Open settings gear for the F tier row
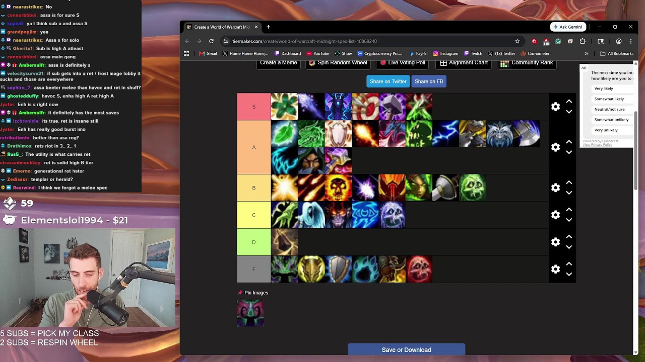Screen dimensions: 645x362 tap(555, 269)
